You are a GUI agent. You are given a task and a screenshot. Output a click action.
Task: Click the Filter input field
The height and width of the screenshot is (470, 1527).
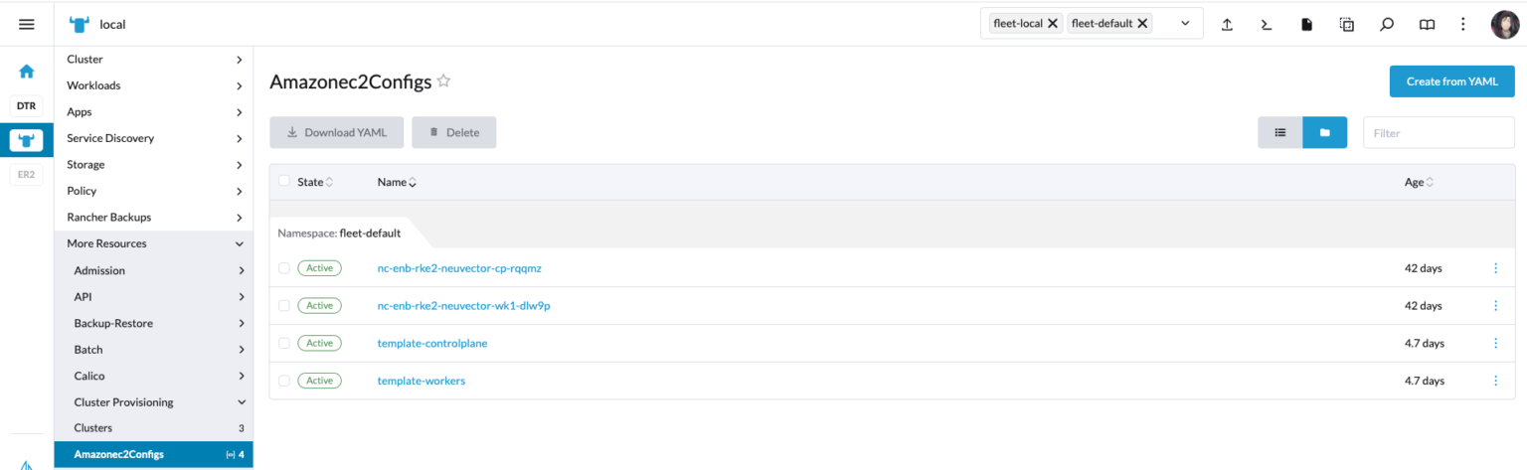coord(1438,132)
